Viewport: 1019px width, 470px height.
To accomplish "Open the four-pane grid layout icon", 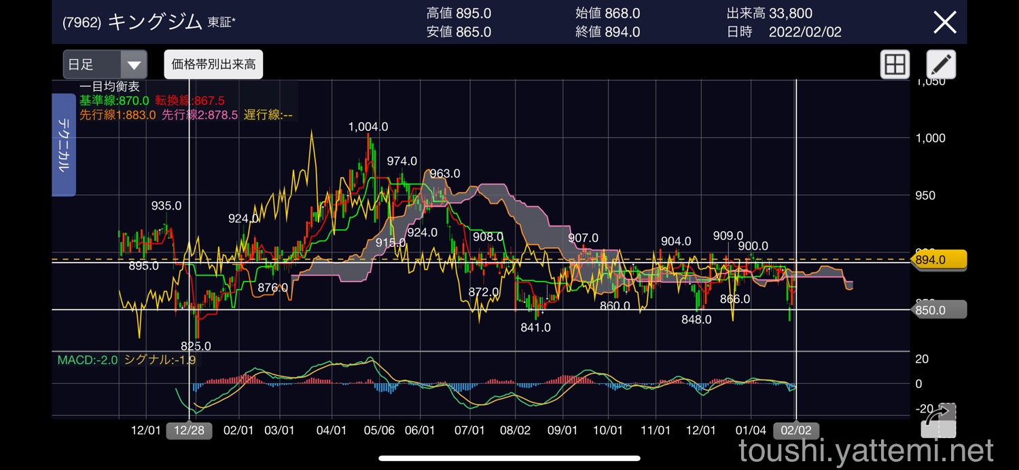I will tap(895, 65).
